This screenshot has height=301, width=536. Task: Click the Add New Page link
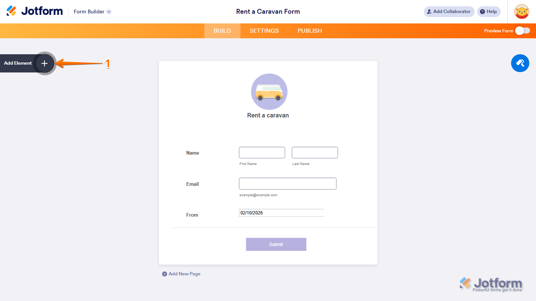coord(184,274)
